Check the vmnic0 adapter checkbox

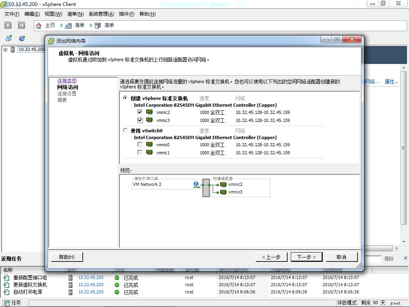[x=140, y=144]
